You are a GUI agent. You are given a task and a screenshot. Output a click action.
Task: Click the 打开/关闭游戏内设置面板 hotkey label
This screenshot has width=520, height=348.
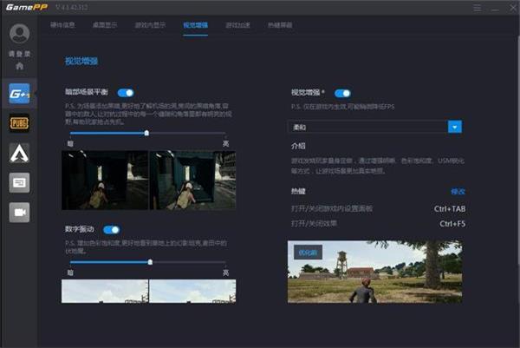pyautogui.click(x=332, y=208)
